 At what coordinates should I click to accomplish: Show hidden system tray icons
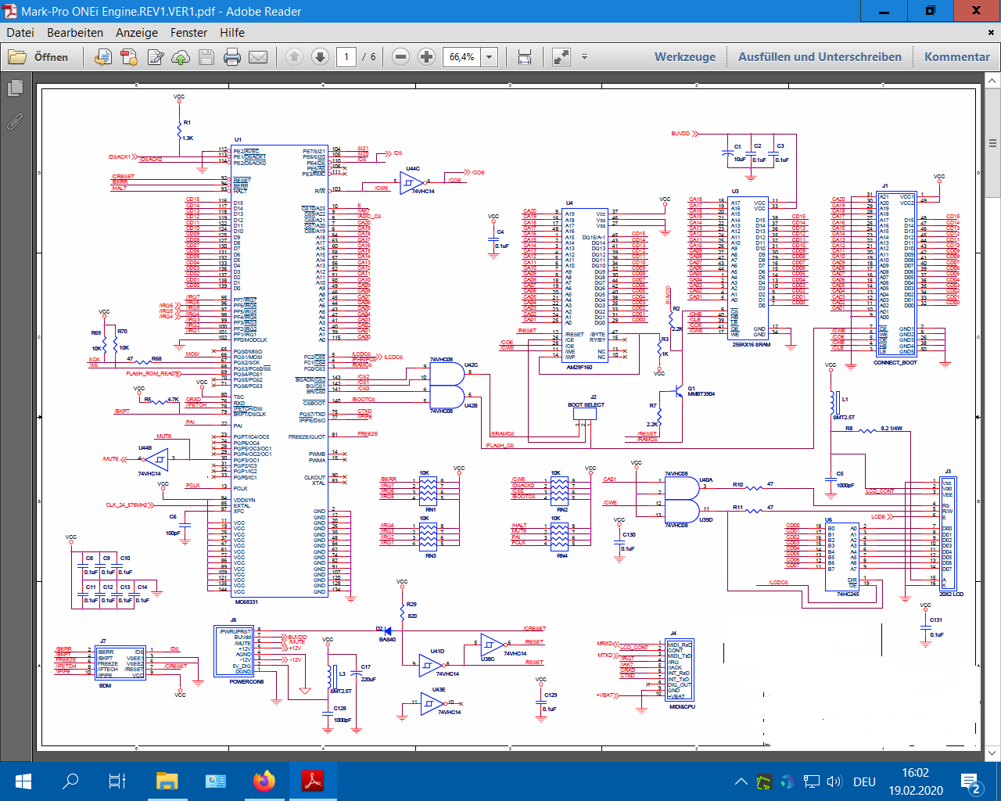point(741,781)
